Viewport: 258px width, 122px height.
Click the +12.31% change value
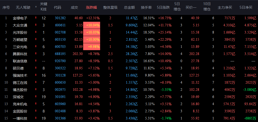[x=93, y=18]
